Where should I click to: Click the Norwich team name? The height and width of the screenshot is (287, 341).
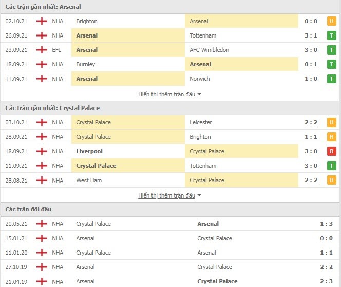pos(200,79)
